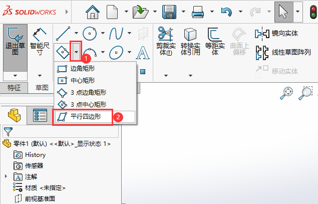
Task: Open the Save dropdown arrow
Action: (x=183, y=12)
